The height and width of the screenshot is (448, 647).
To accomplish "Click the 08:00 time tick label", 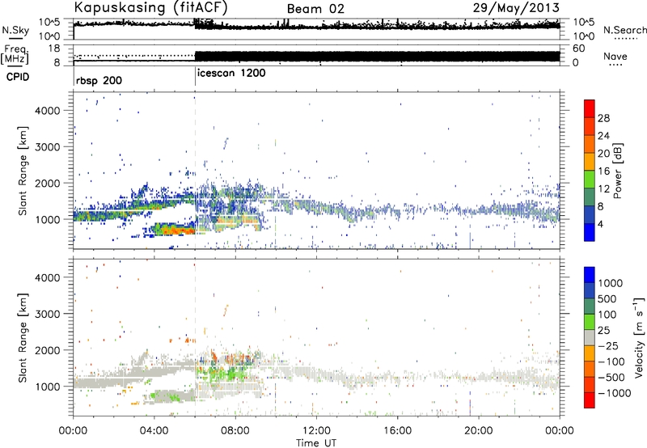I will [235, 431].
